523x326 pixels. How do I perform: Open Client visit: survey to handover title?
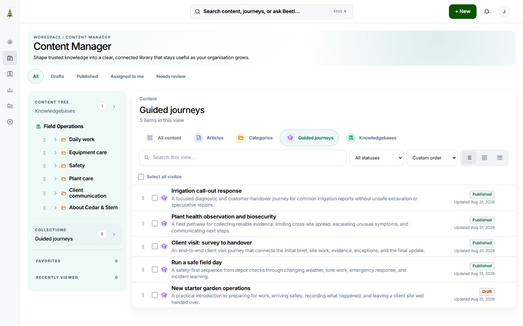tap(211, 243)
